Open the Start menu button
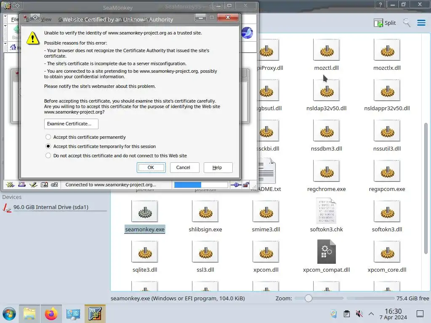The image size is (431, 323). click(x=9, y=314)
